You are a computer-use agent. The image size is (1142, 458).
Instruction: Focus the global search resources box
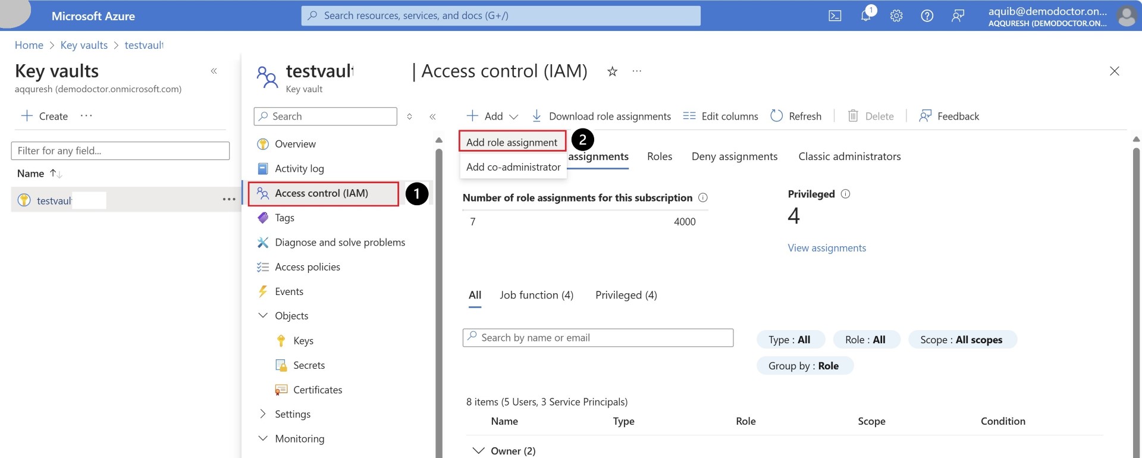[501, 16]
